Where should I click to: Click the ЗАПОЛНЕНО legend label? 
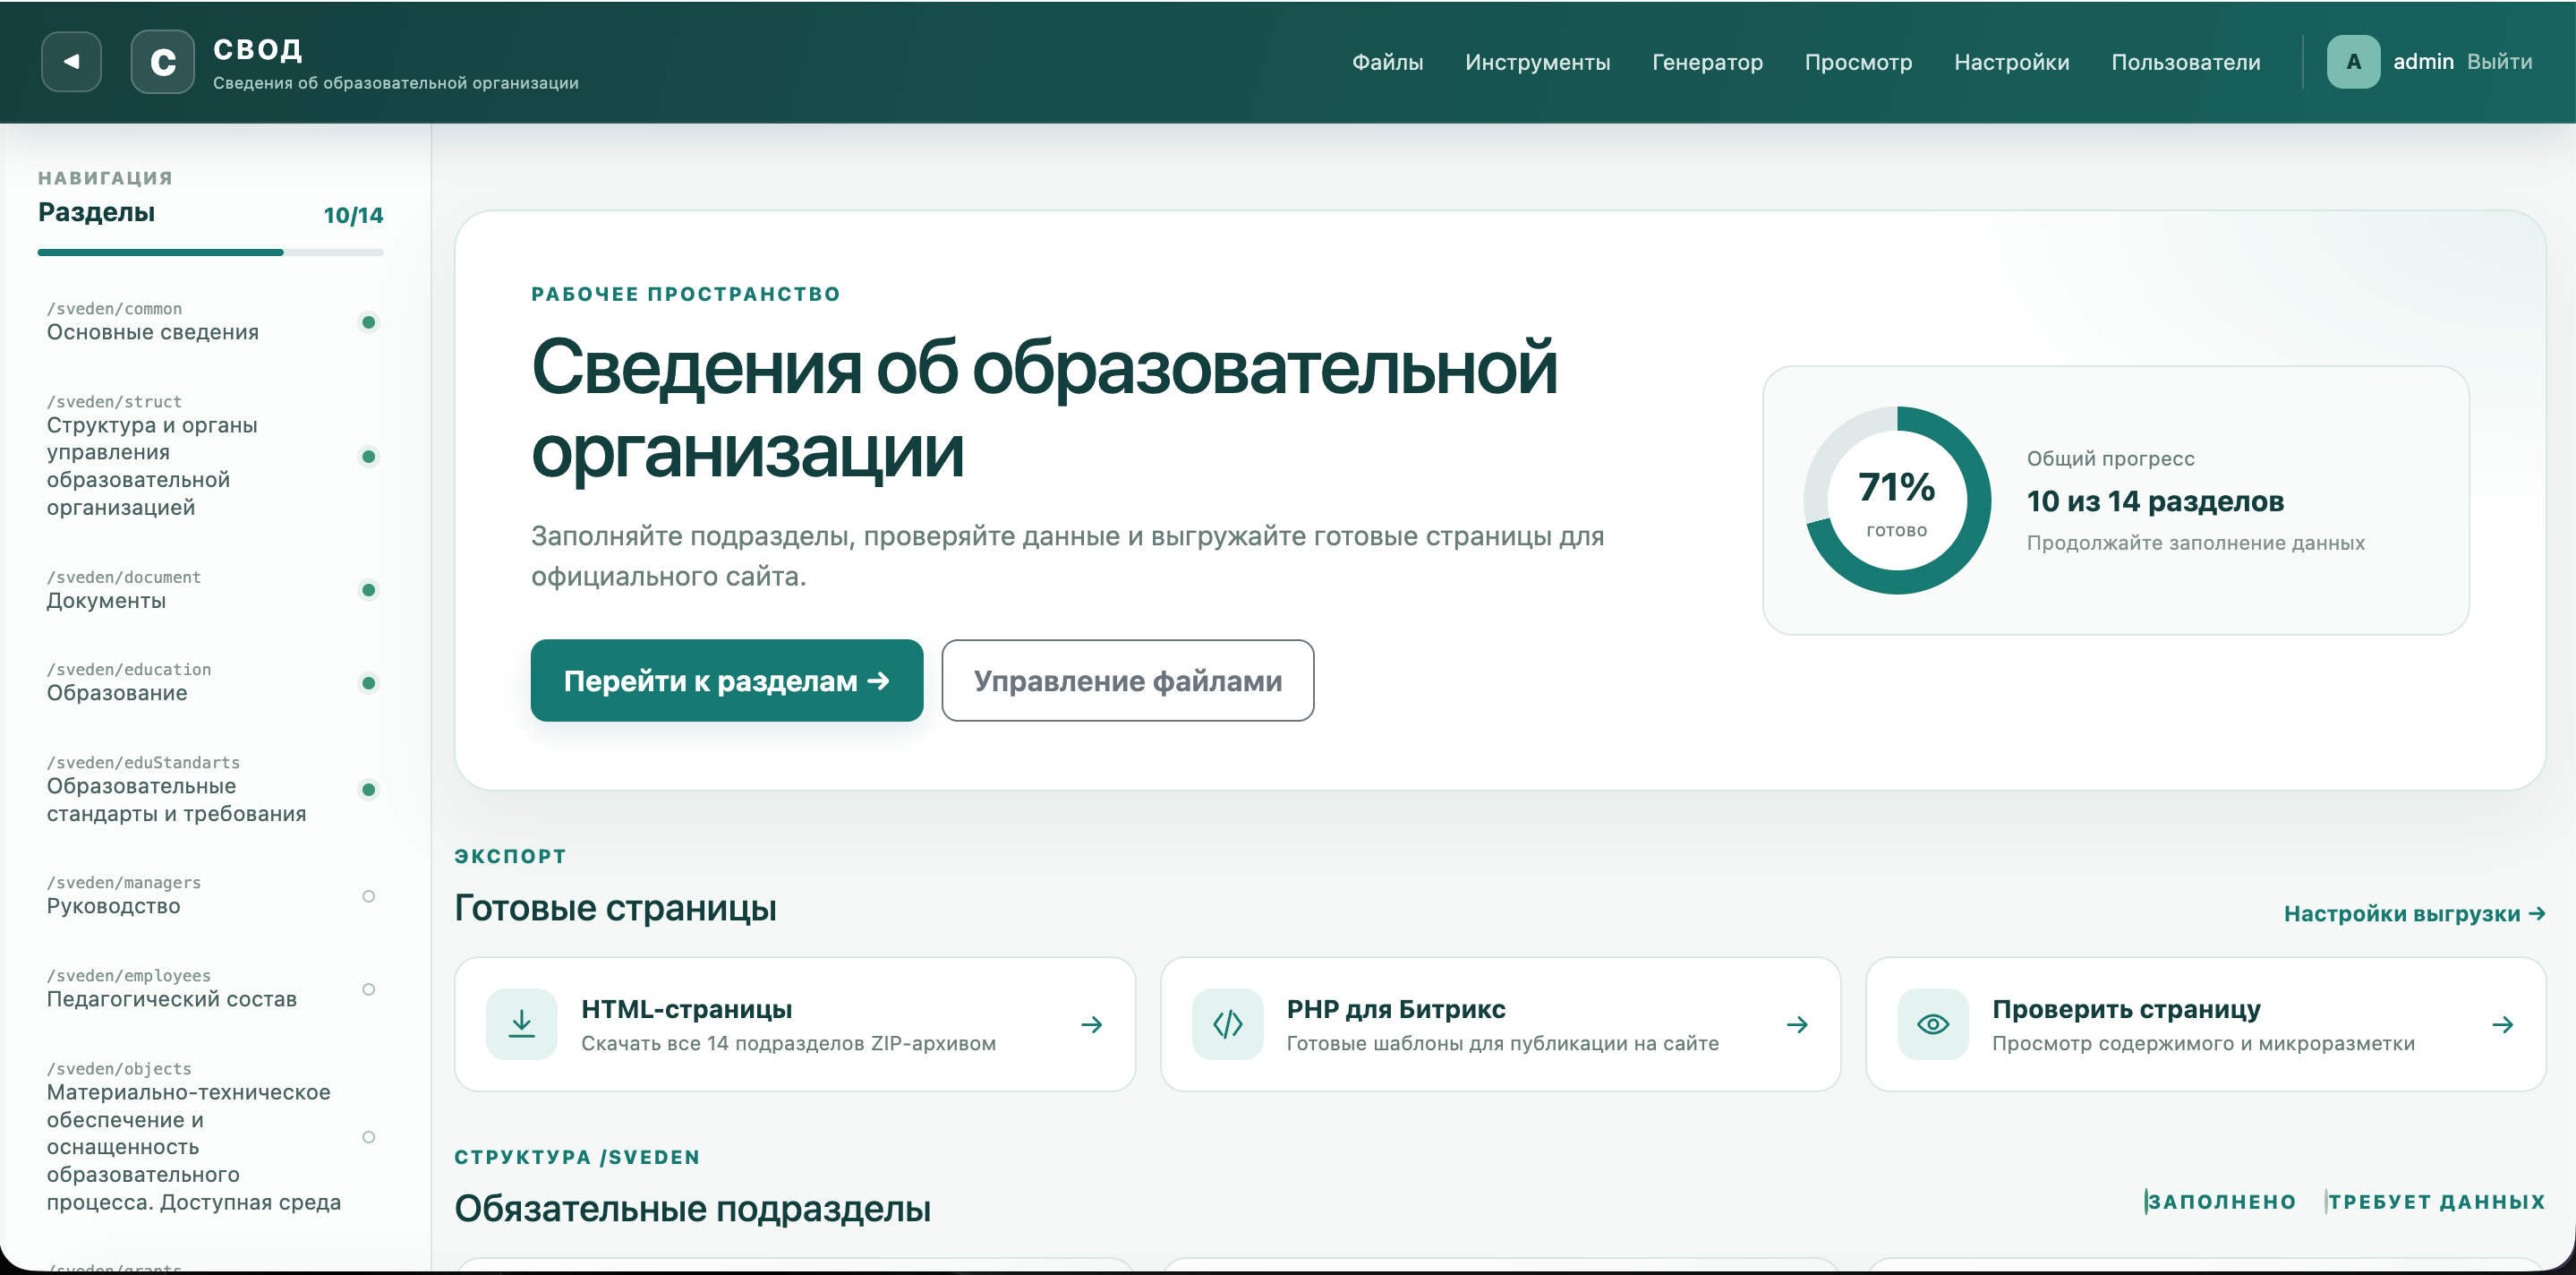tap(2221, 1201)
